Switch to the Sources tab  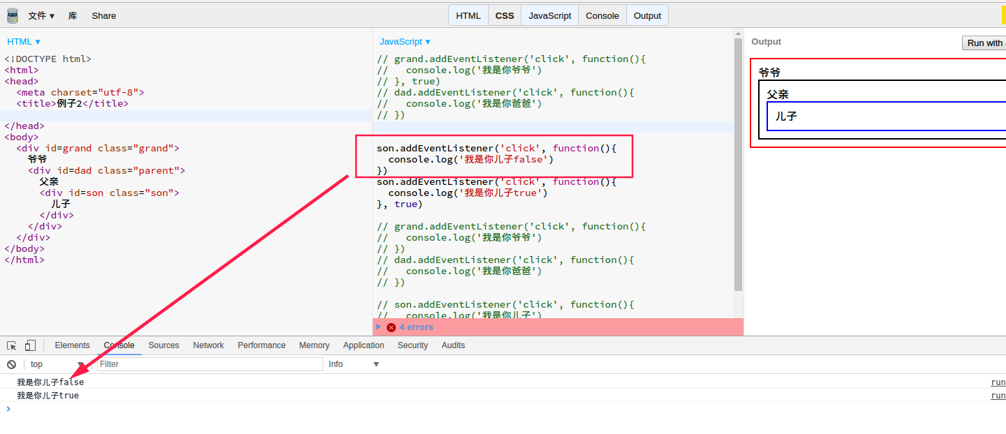point(163,345)
